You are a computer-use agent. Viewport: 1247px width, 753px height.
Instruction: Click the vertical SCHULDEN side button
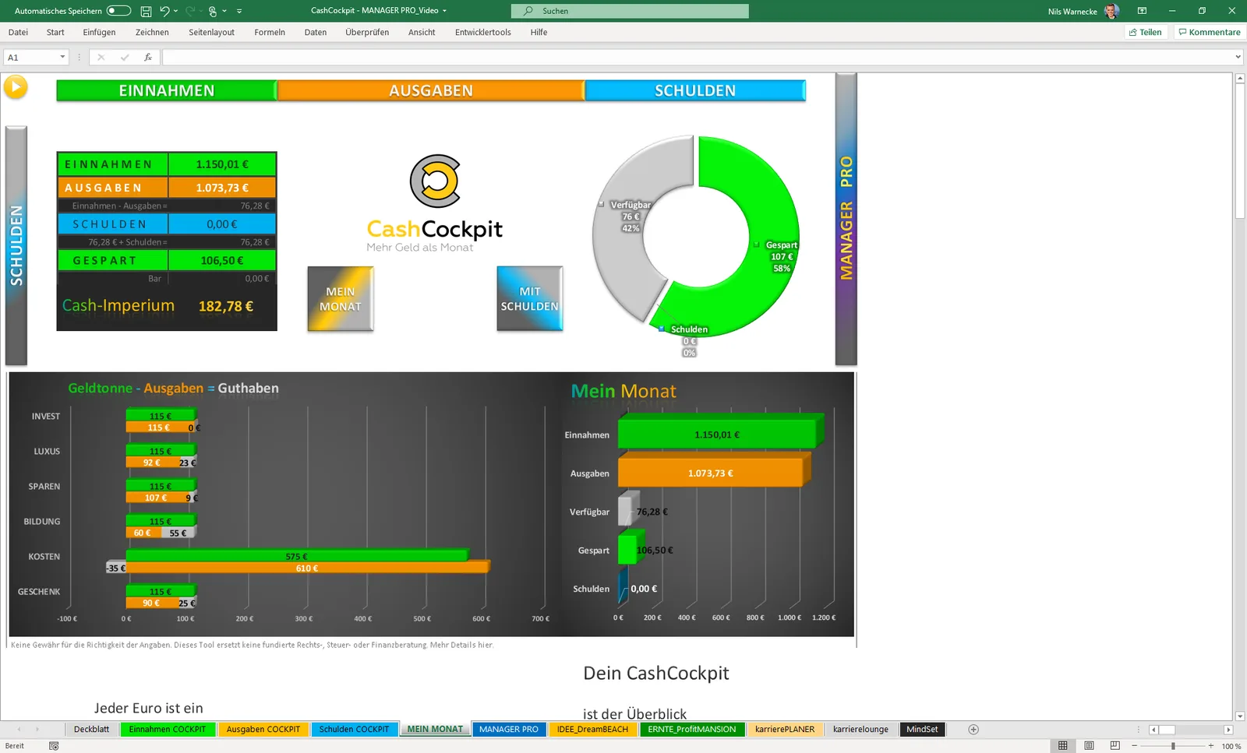pyautogui.click(x=16, y=245)
